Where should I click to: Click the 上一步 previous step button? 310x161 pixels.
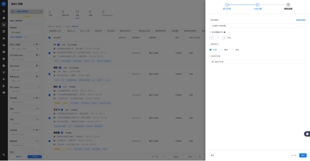point(293,155)
